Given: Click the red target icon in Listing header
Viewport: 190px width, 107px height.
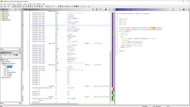Looking at the screenshot, I should point(96,9).
